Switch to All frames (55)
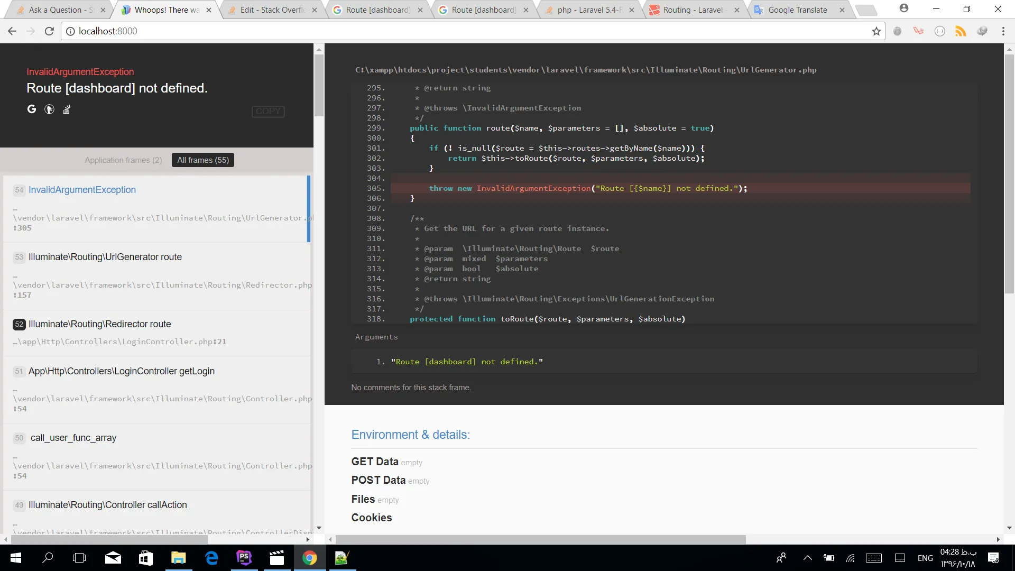This screenshot has width=1015, height=571. (x=203, y=160)
